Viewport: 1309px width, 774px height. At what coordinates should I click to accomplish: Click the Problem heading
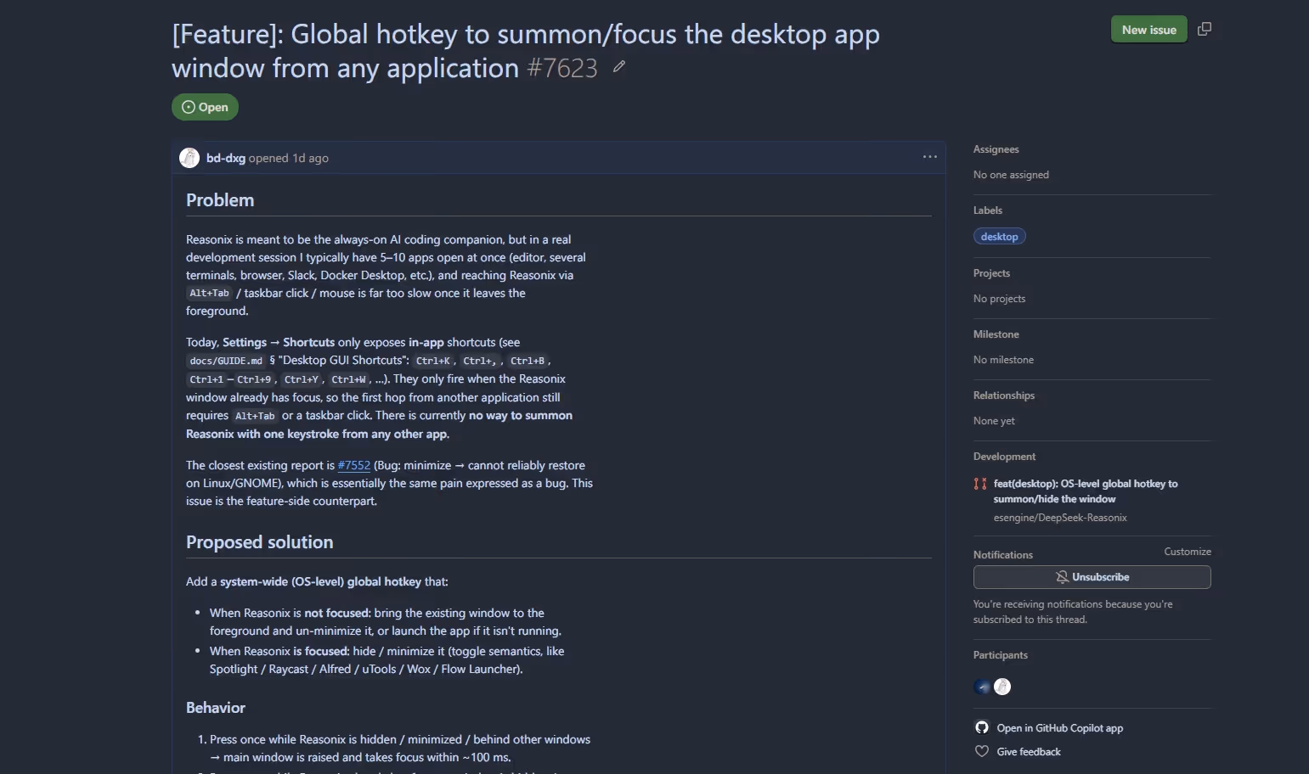tap(220, 200)
